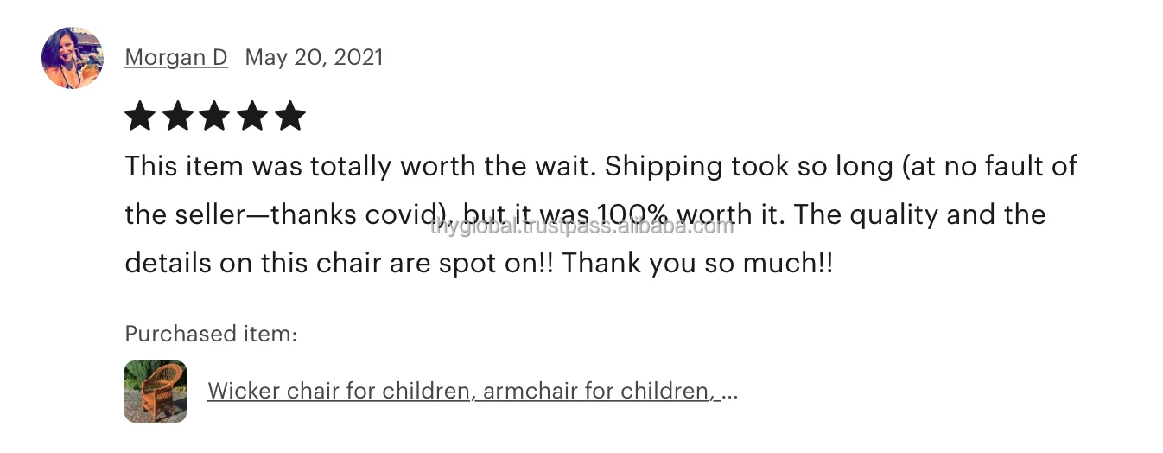Image resolution: width=1163 pixels, height=453 pixels.
Task: Click the fourth rating star
Action: [x=252, y=115]
